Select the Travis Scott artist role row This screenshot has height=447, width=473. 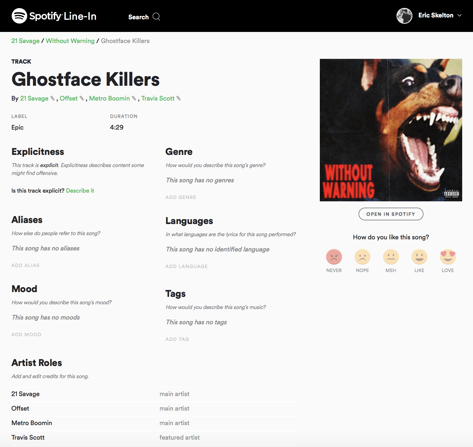tap(154, 438)
